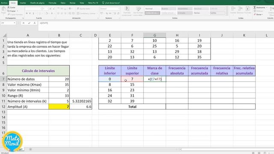Open the Insert Function fx dialog
The image size is (274, 154).
click(x=35, y=23)
